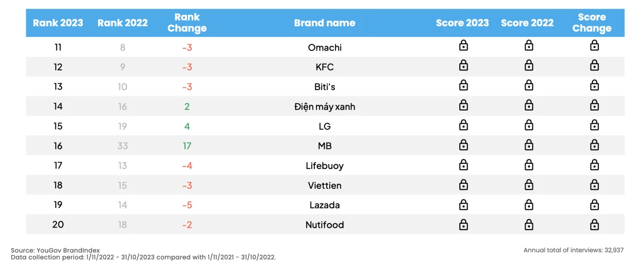The image size is (632, 270).
Task: Click the Brand name column header
Action: point(324,23)
